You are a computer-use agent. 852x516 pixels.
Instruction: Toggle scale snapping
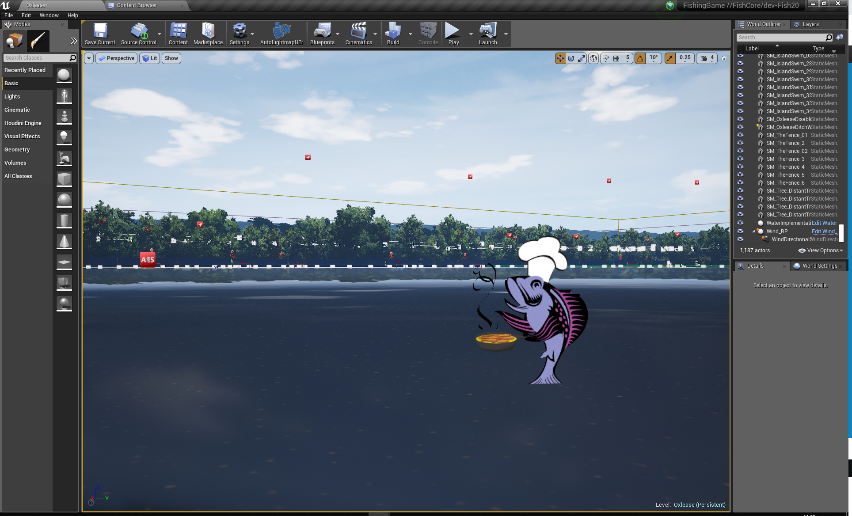tap(670, 58)
